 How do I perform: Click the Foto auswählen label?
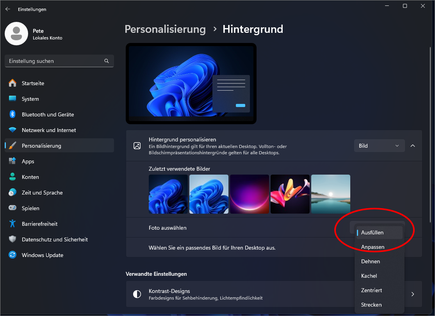click(x=168, y=228)
